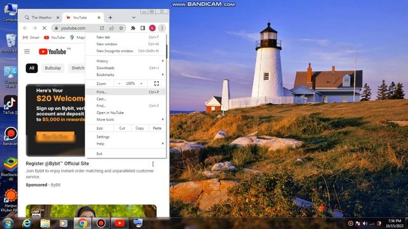Choose Find... from menu
The height and width of the screenshot is (229, 408).
click(x=126, y=106)
